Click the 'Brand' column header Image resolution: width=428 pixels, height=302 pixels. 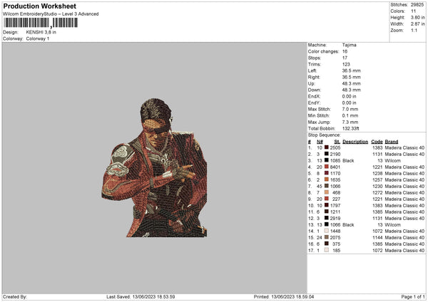pos(392,142)
